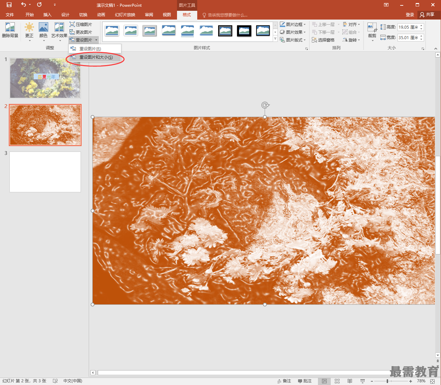Open the Picture Styles dialog launcher
441x385 pixels.
[x=306, y=49]
